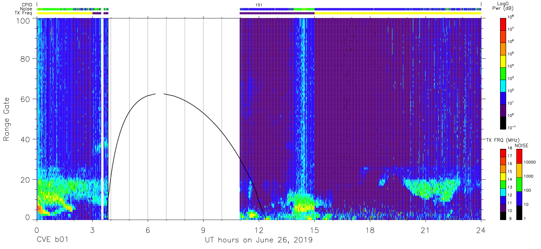The image size is (541, 249).
Task: Click the purple TX Freq strip between hours 11 and 15
Action: click(277, 13)
